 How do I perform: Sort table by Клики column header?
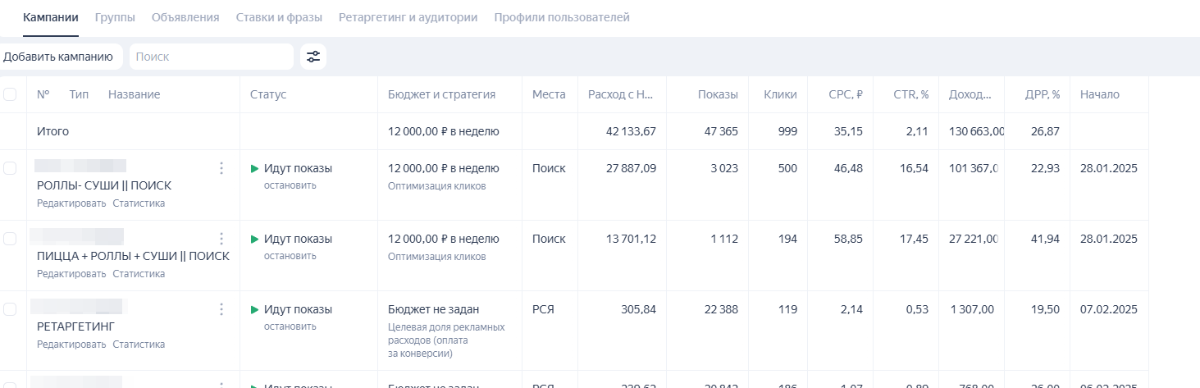click(x=779, y=94)
